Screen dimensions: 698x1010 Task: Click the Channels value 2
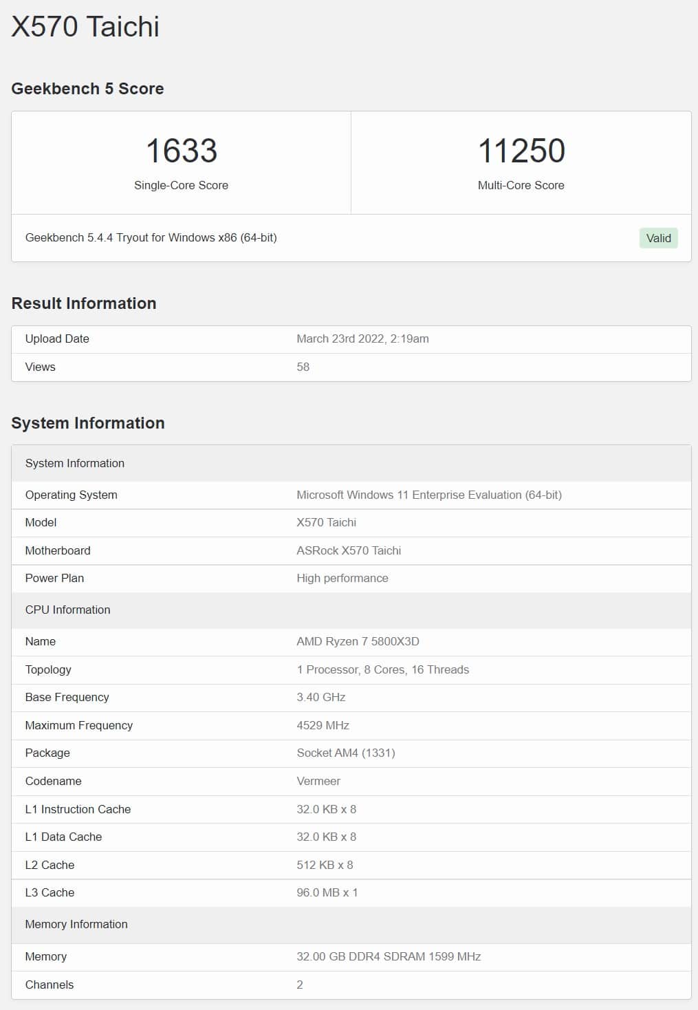coord(300,985)
